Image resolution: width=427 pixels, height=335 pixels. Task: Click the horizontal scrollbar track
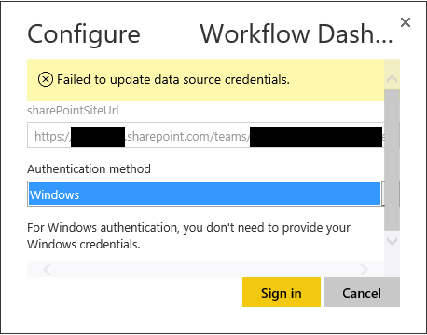(x=206, y=269)
